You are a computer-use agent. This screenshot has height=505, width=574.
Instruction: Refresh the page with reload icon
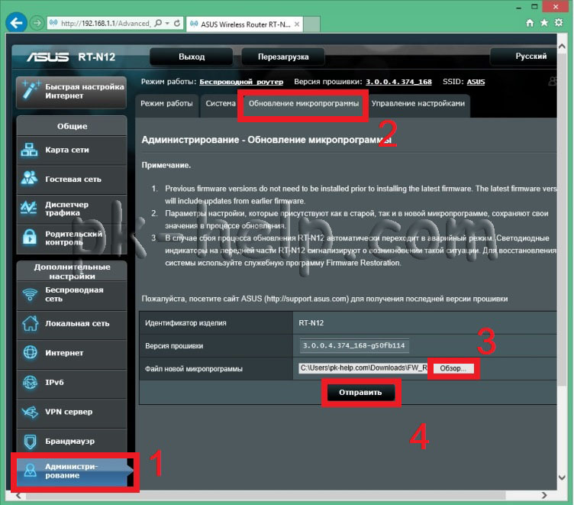point(177,24)
